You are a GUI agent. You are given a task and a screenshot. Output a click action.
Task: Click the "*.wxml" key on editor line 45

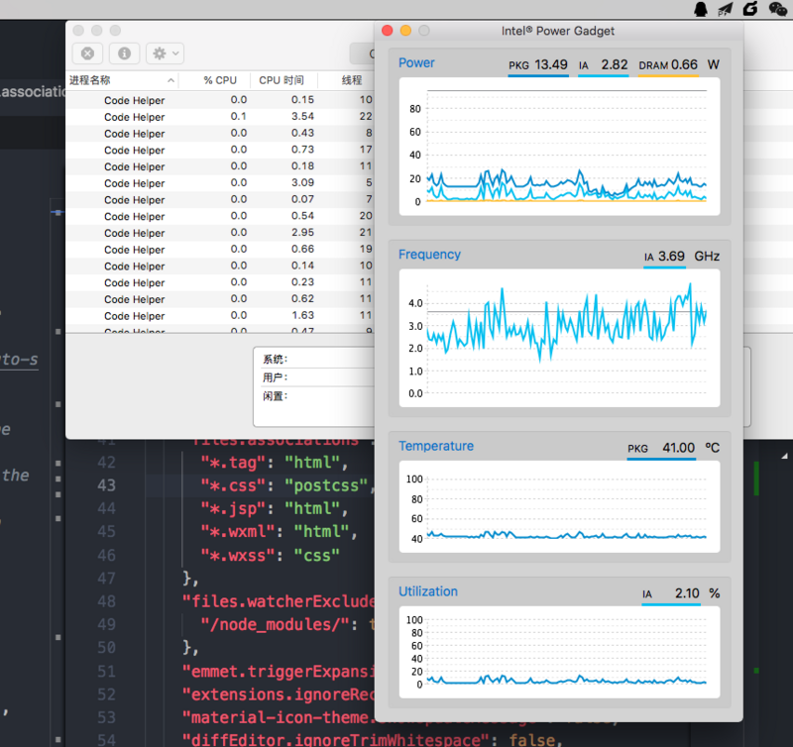[238, 532]
